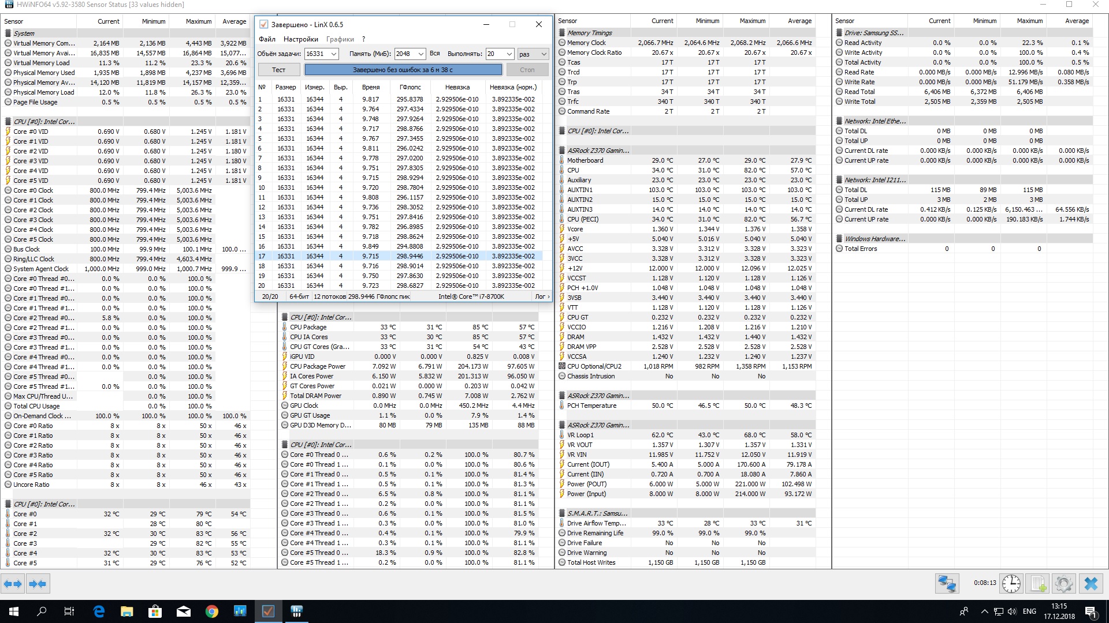Click the Вся memory button
This screenshot has width=1109, height=623.
pyautogui.click(x=435, y=54)
